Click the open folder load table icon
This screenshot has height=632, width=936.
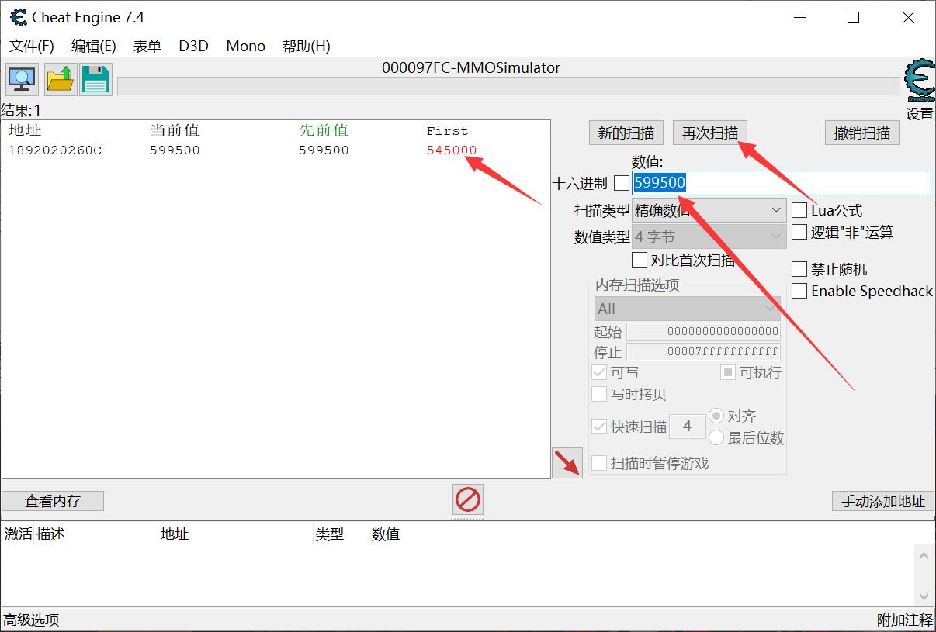pyautogui.click(x=61, y=79)
